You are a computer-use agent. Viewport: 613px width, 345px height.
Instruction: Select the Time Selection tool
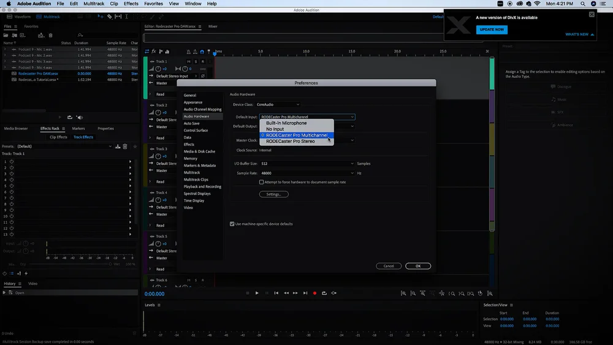coord(126,17)
